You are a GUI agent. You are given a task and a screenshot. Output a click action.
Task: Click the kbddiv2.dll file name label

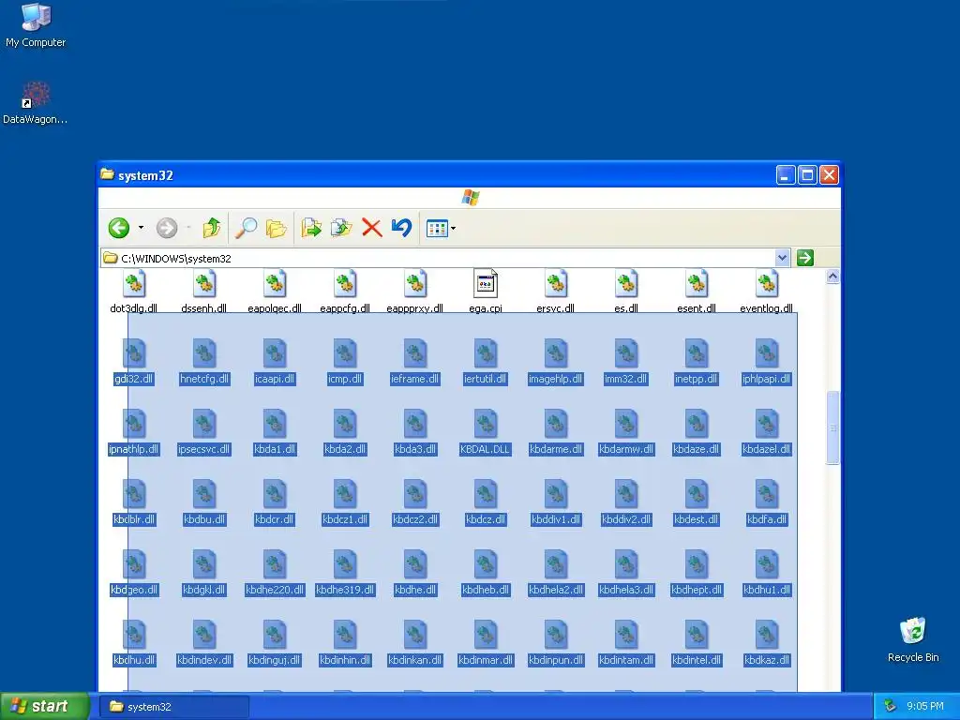pos(626,519)
